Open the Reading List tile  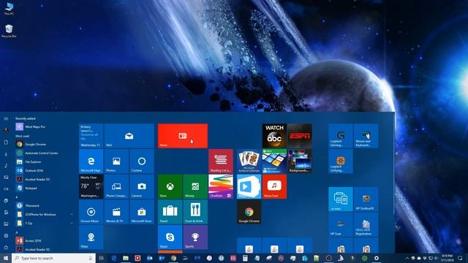point(221,161)
